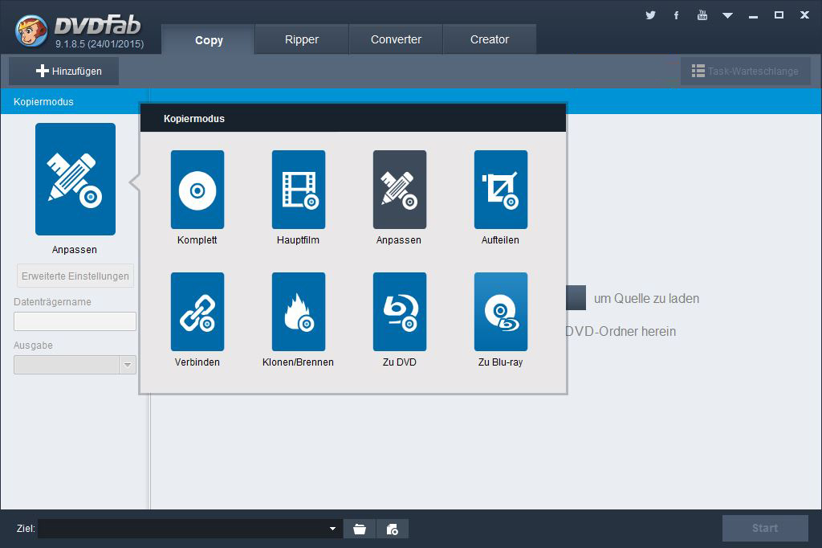The width and height of the screenshot is (822, 548).
Task: Click the 'Zu Blu-ray' label text
Action: [500, 362]
